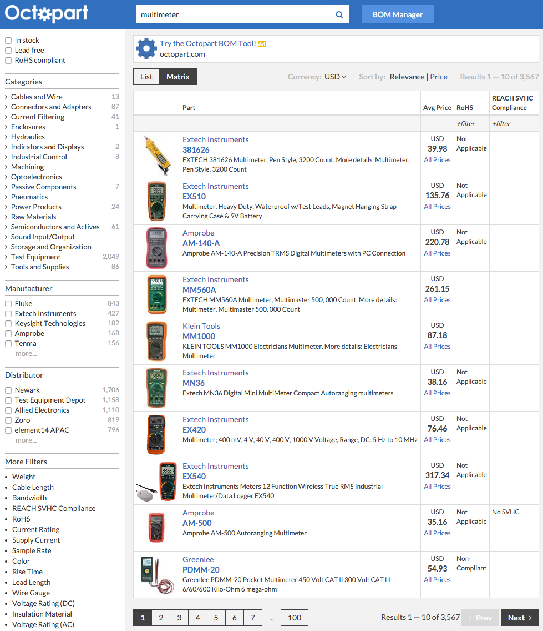Enable the In stock filter

point(8,41)
